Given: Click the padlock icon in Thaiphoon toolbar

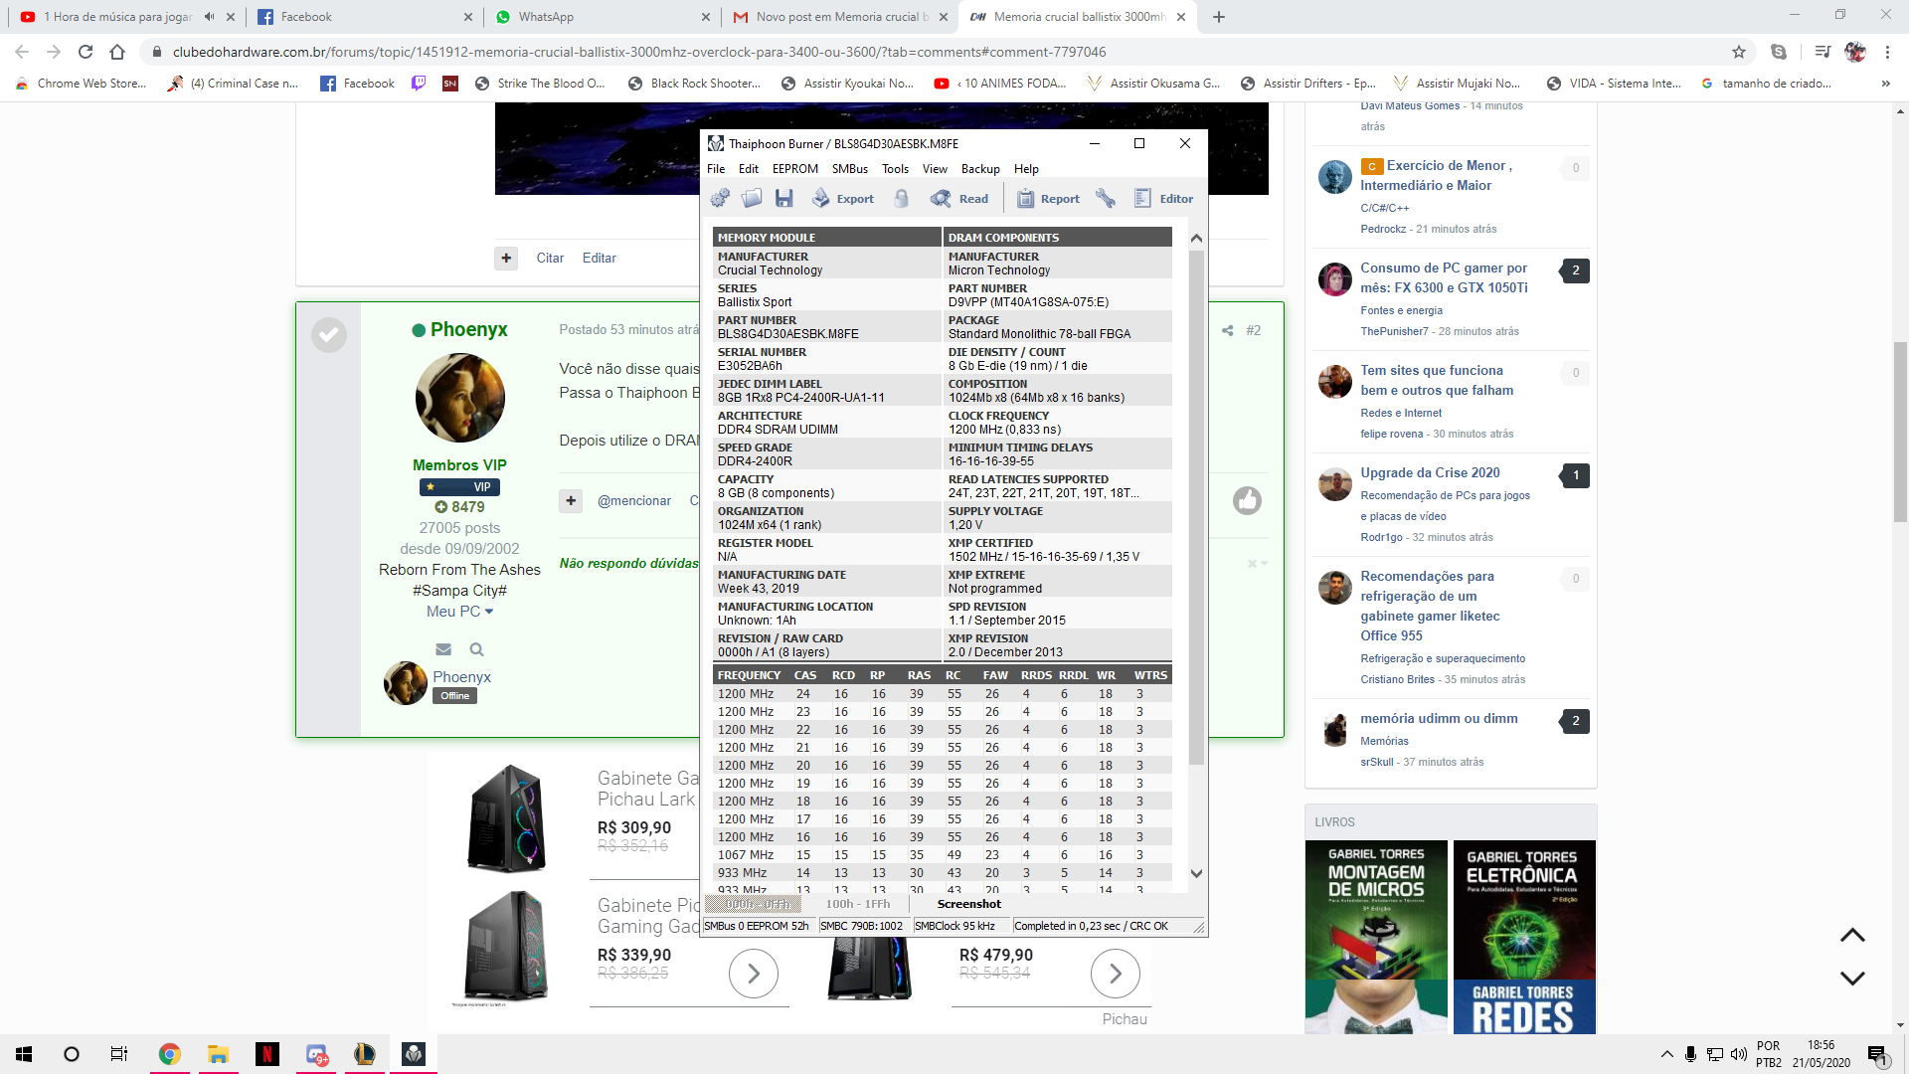Looking at the screenshot, I should 902,198.
